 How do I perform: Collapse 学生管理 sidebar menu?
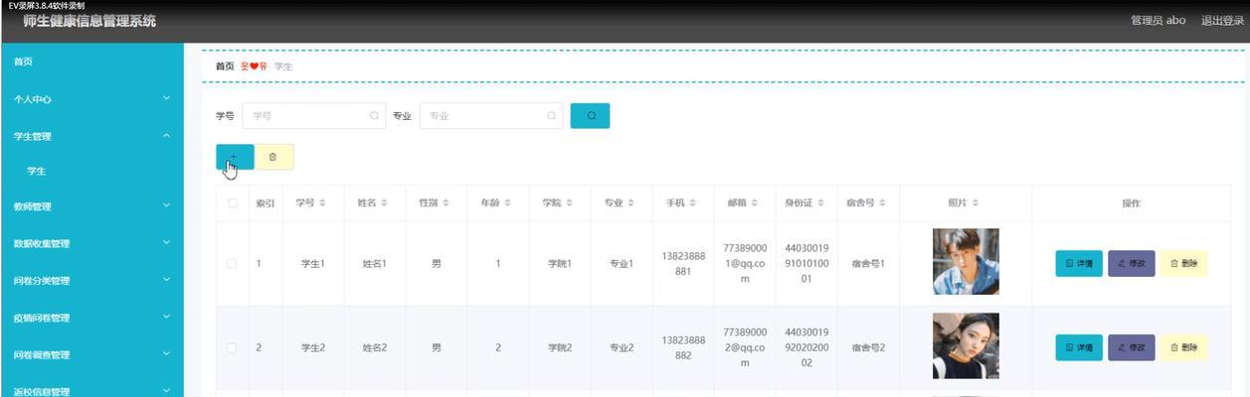[91, 136]
